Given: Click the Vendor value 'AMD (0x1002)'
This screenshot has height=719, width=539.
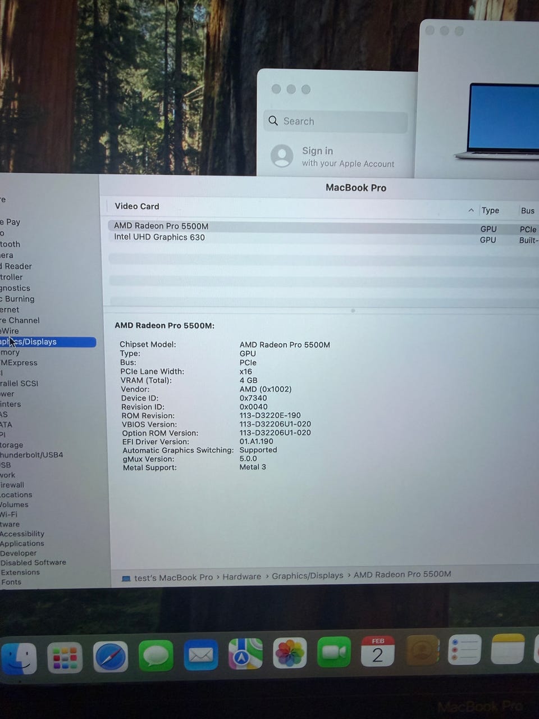Looking at the screenshot, I should click(266, 389).
